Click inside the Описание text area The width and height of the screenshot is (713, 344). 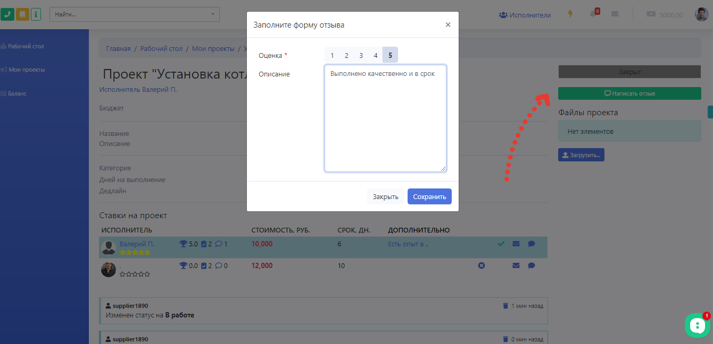tap(385, 117)
